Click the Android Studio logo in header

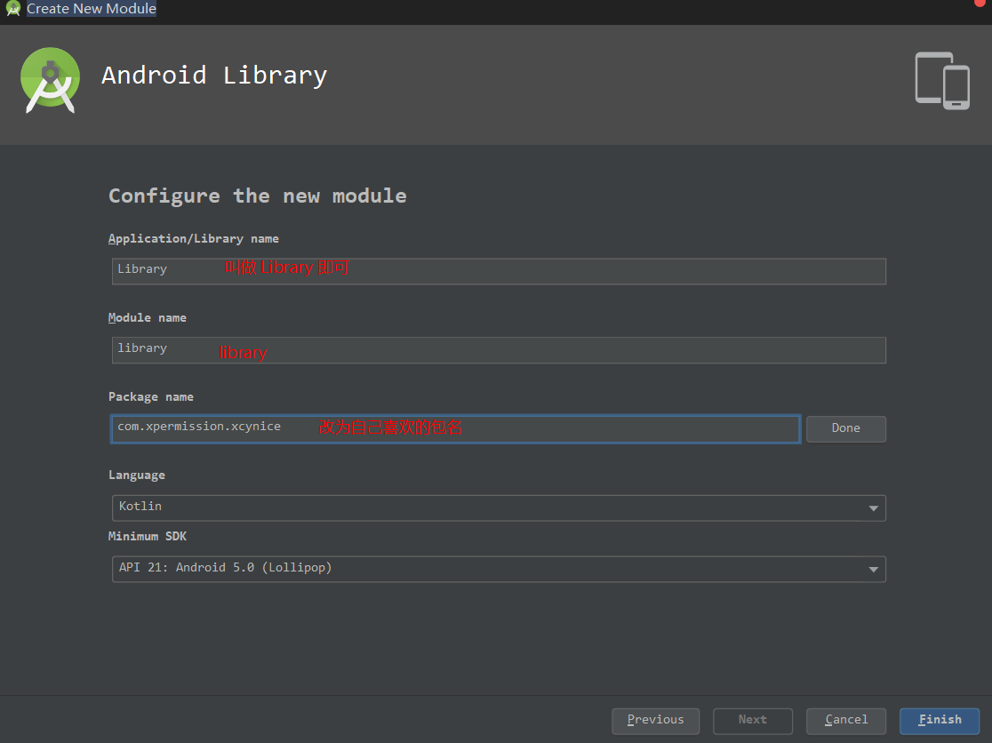click(x=50, y=80)
